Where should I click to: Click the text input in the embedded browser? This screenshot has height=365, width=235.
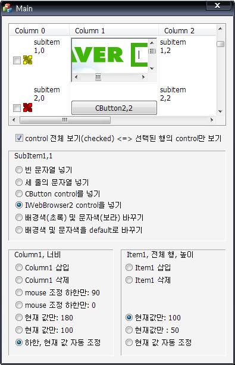click(141, 55)
